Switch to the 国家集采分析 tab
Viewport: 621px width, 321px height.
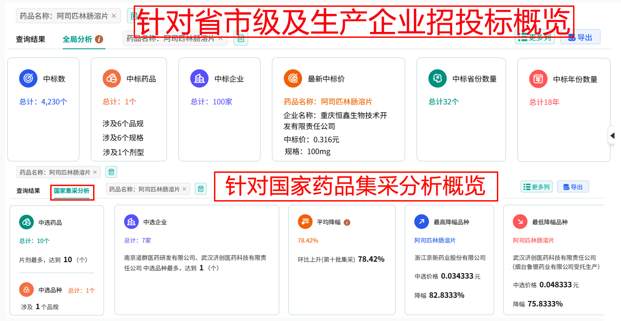coord(72,191)
